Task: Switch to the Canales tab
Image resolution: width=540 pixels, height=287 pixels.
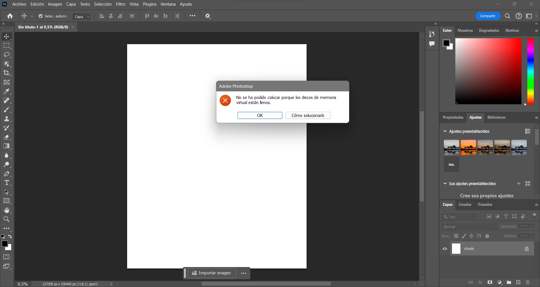Action: coord(465,204)
